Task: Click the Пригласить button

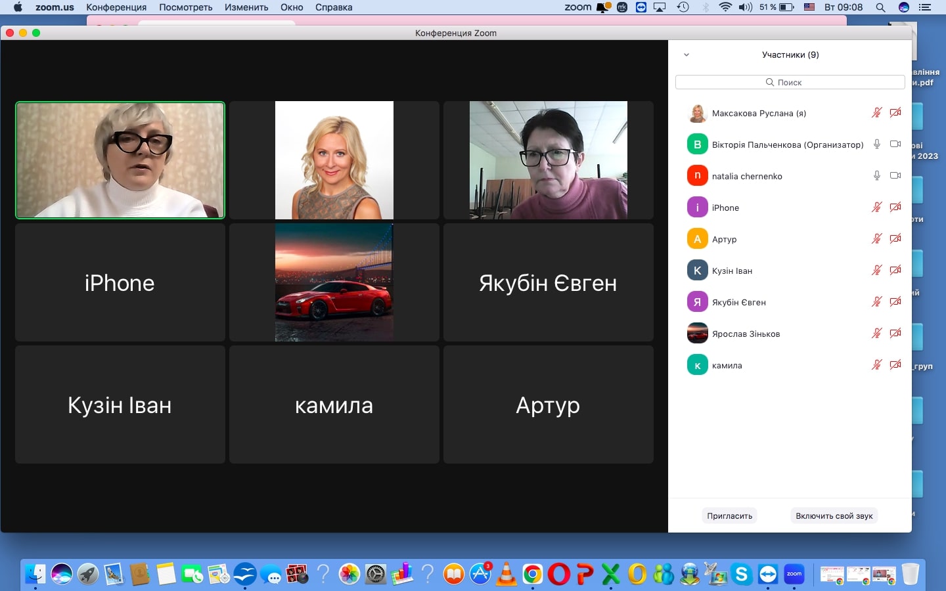Action: point(729,515)
